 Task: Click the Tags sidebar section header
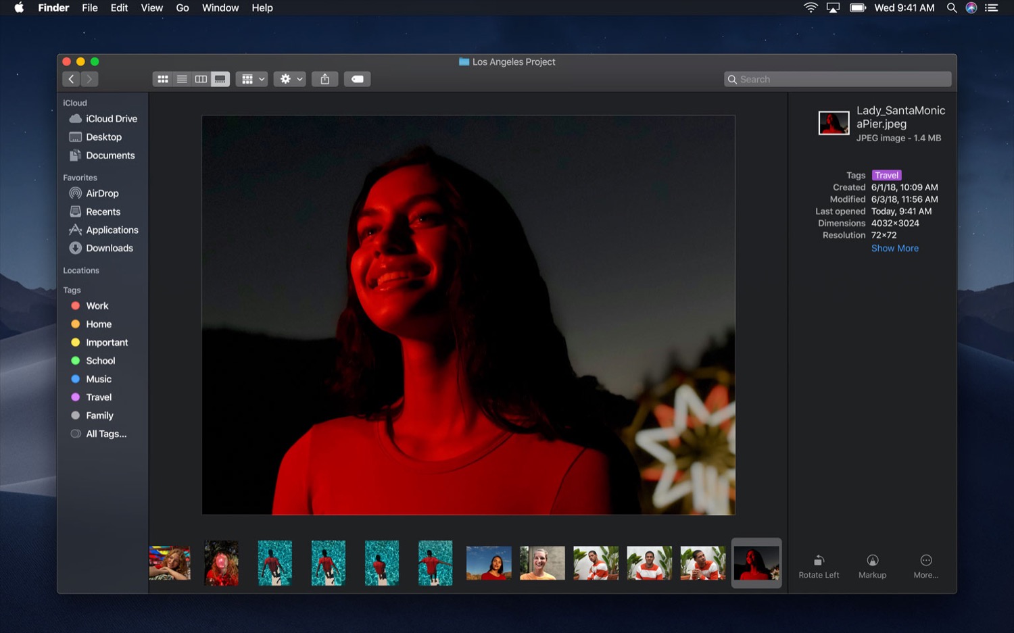coord(72,290)
